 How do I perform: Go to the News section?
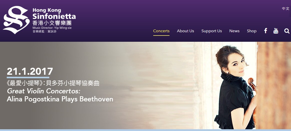click(234, 31)
